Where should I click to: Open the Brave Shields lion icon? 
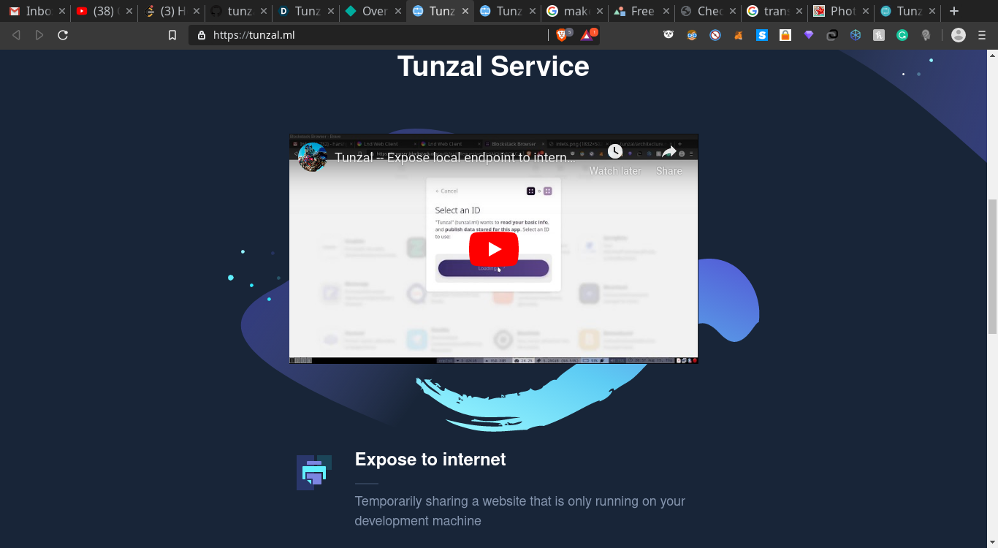(562, 34)
